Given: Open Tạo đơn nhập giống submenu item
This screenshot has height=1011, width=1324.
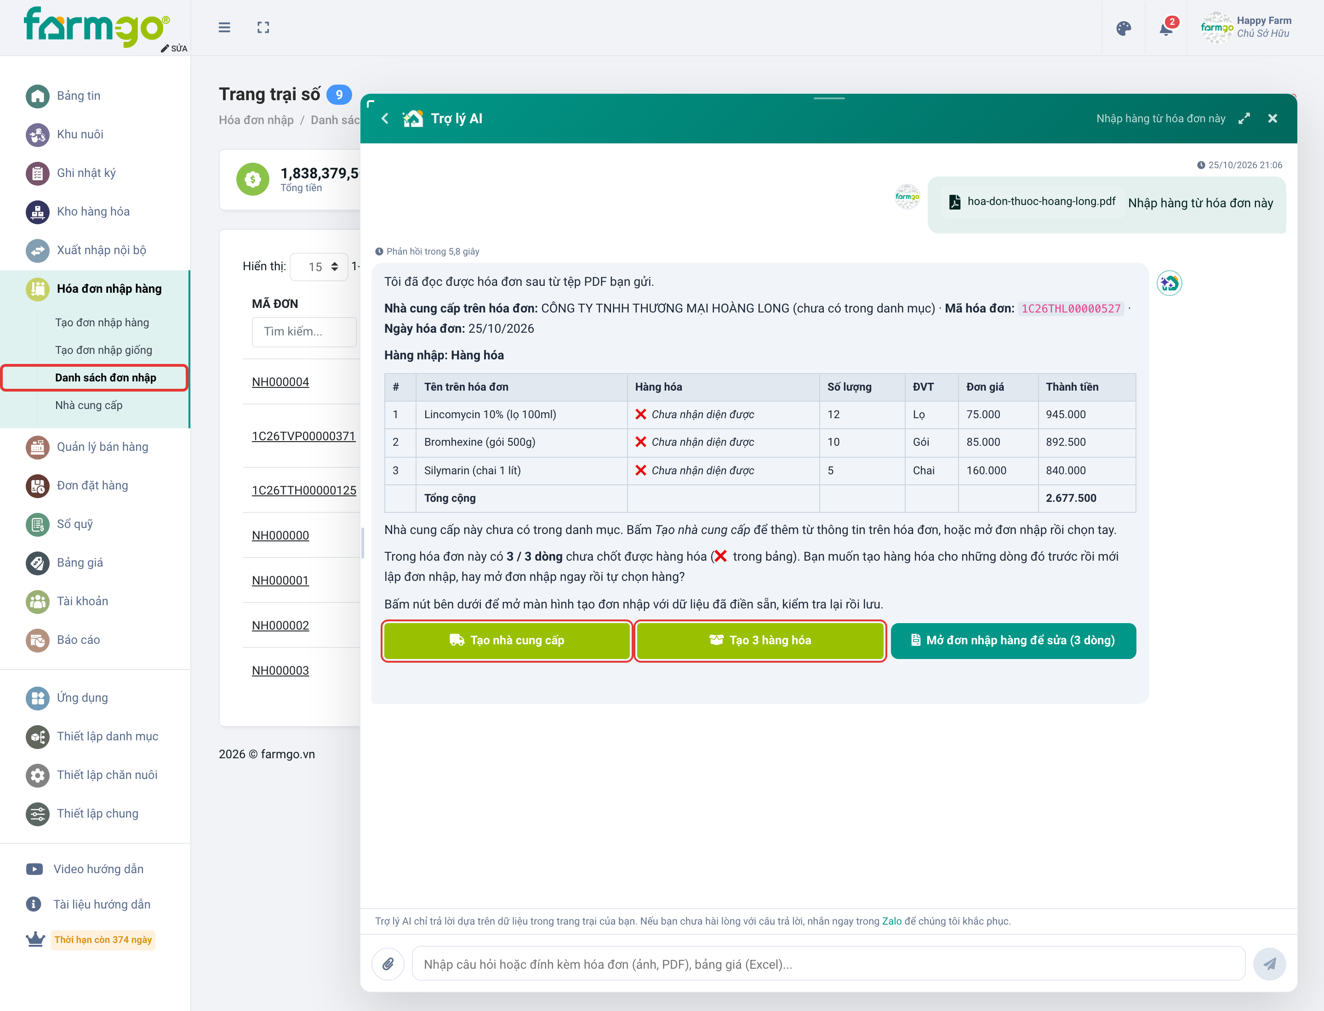Looking at the screenshot, I should [103, 350].
